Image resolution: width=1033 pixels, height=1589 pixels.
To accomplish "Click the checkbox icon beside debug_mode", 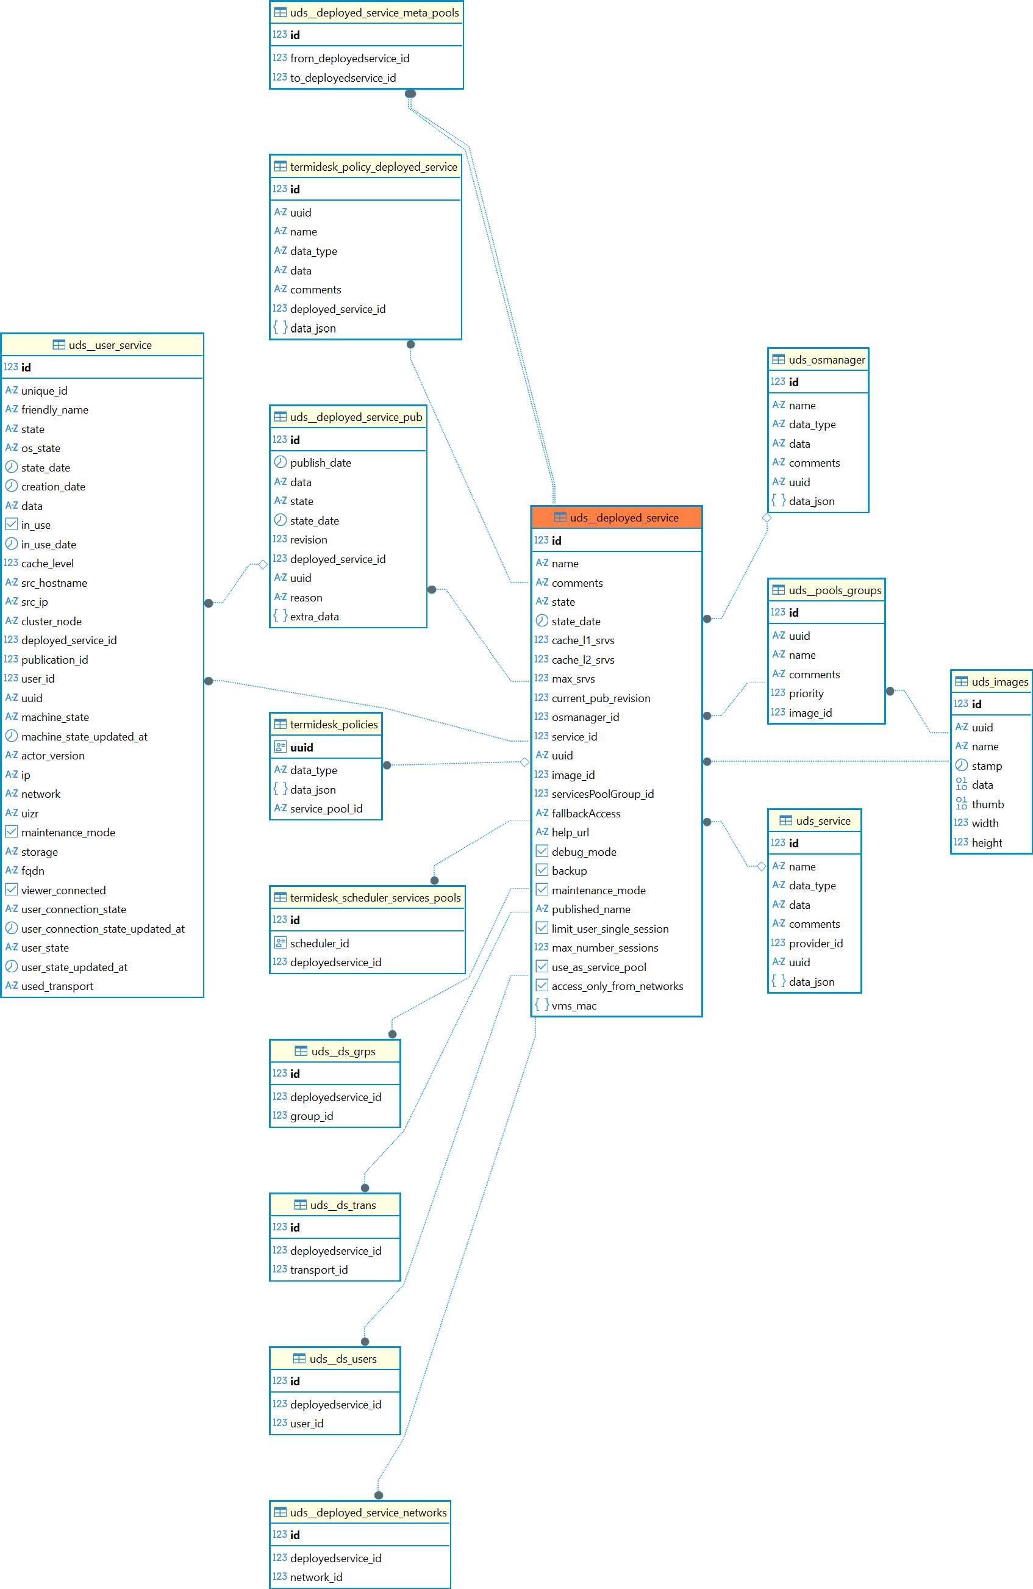I will 542,852.
